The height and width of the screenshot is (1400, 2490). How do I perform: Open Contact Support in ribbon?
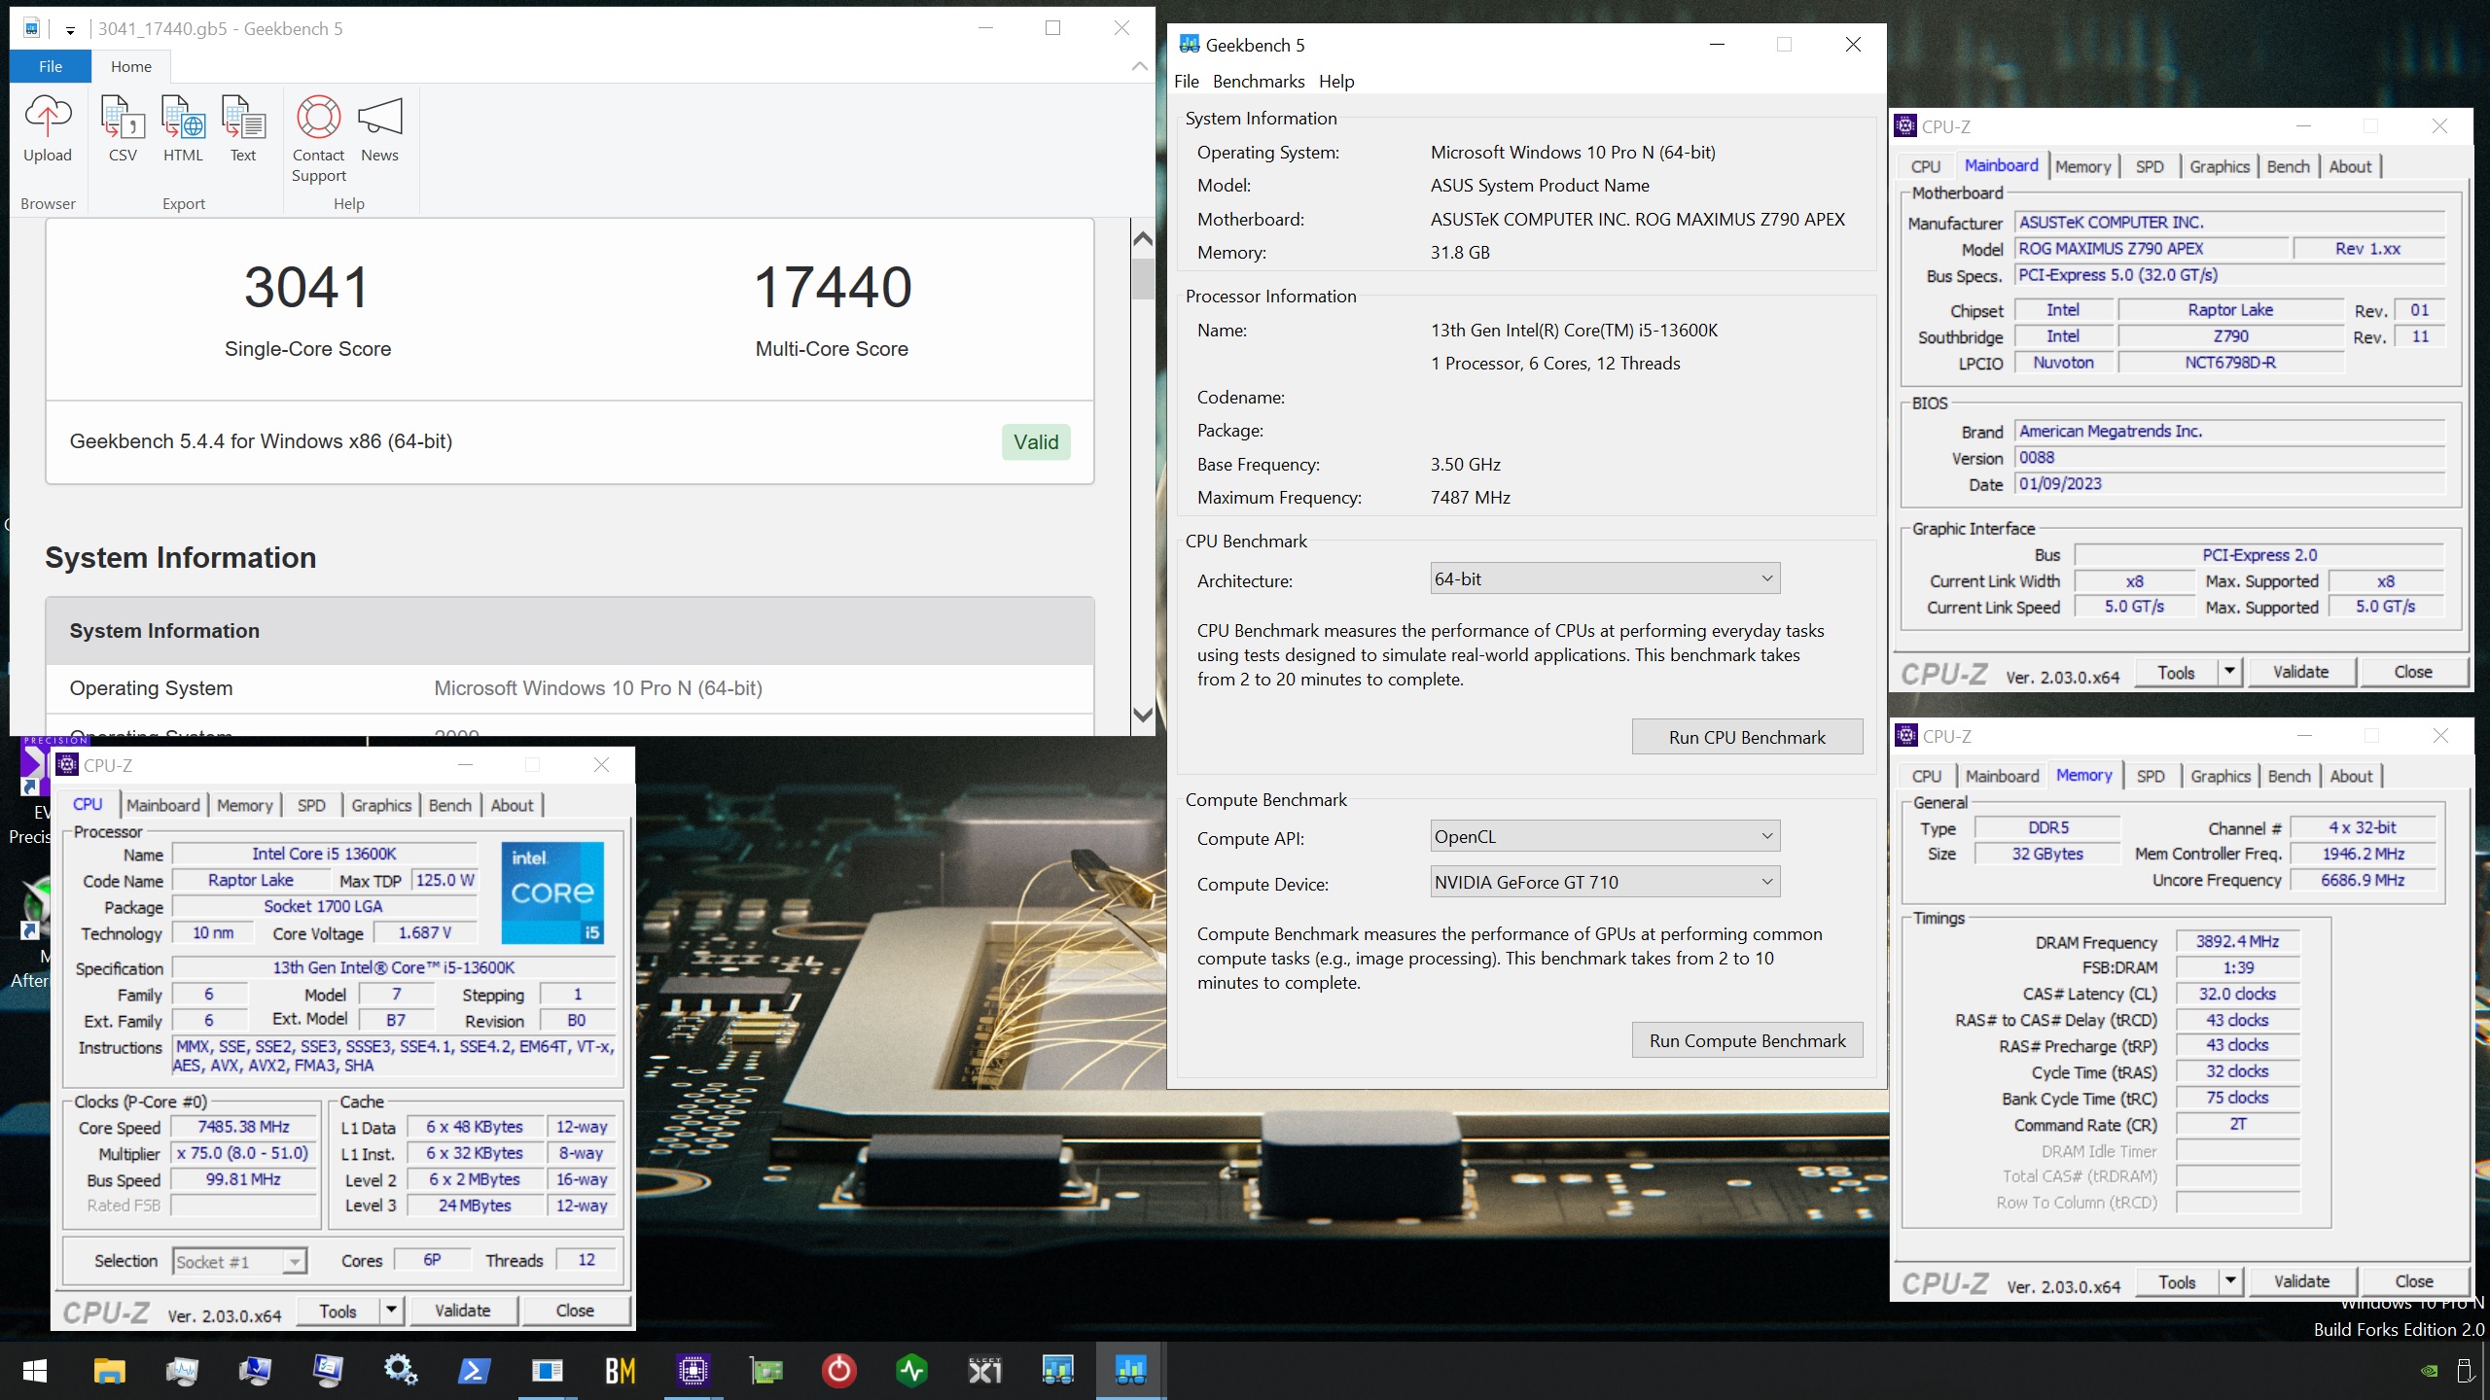click(319, 139)
